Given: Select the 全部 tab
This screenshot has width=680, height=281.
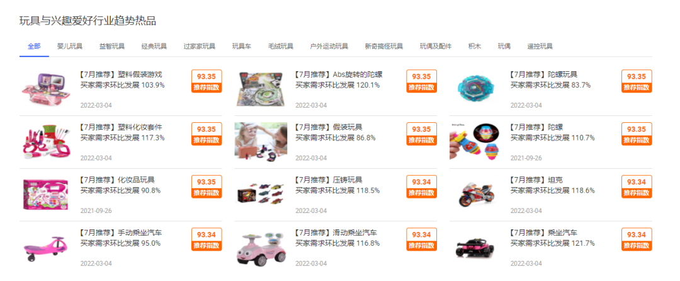Looking at the screenshot, I should (x=34, y=47).
